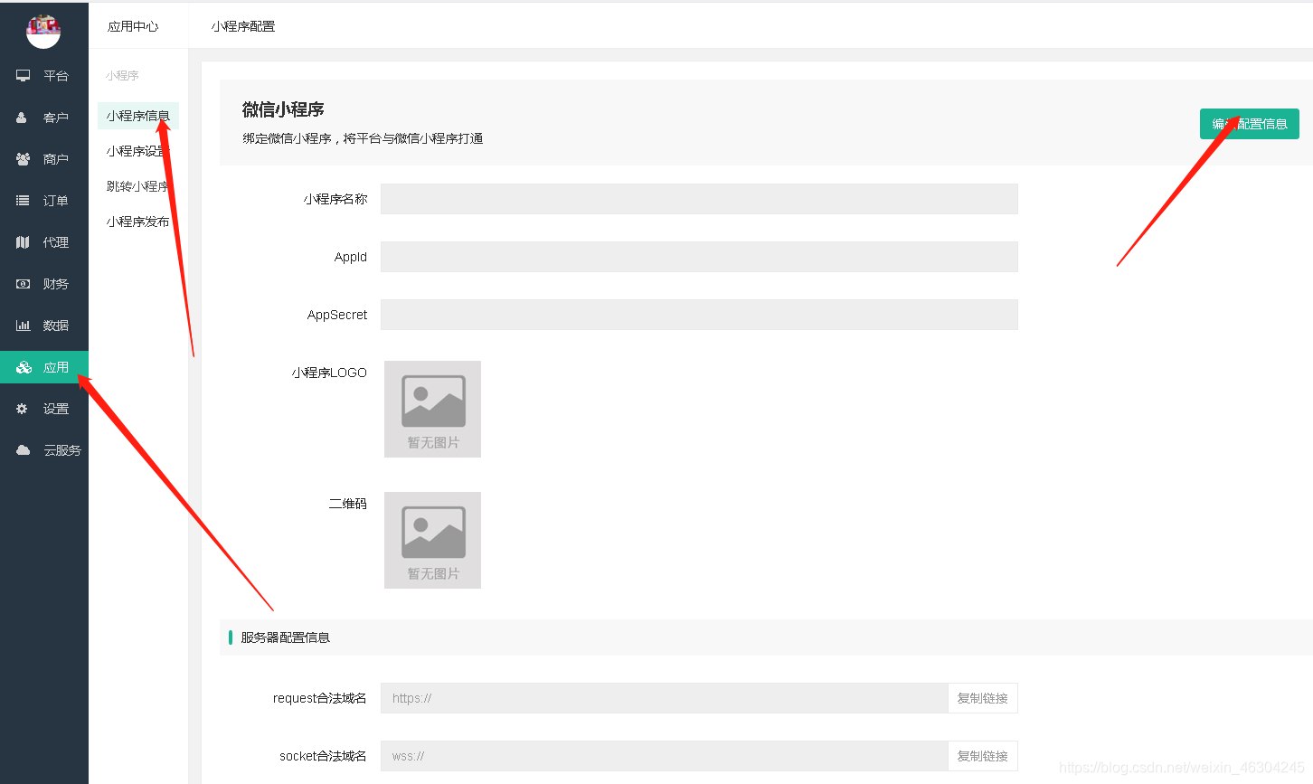Screen dimensions: 1313x784
Task: Open 小程序信息 in the submenu
Action: coord(138,116)
